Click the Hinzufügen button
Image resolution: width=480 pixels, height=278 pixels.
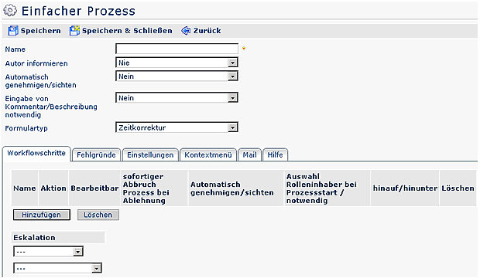[x=41, y=215]
